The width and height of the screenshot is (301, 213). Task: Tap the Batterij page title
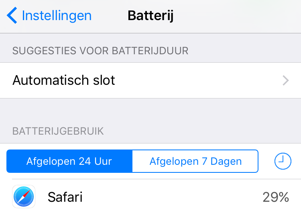click(x=150, y=16)
